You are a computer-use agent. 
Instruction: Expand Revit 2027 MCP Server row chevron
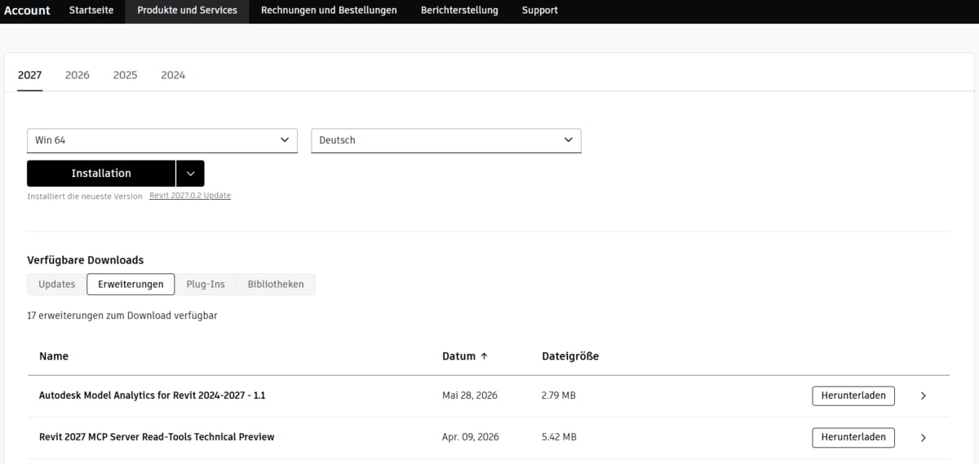pyautogui.click(x=924, y=437)
